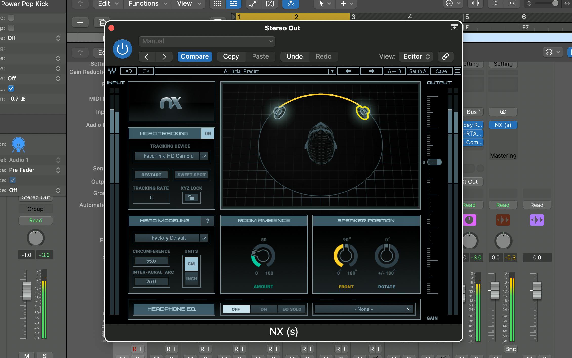Click the Compare button
Viewport: 572px width, 358px height.
point(195,56)
